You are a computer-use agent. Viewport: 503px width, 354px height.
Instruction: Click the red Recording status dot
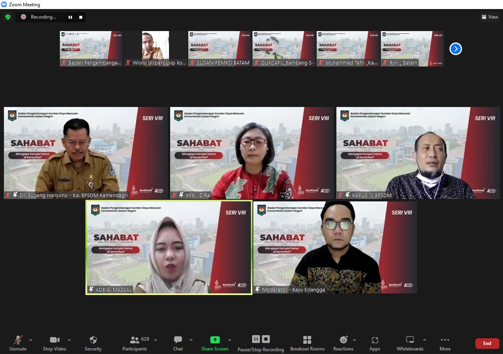24,17
